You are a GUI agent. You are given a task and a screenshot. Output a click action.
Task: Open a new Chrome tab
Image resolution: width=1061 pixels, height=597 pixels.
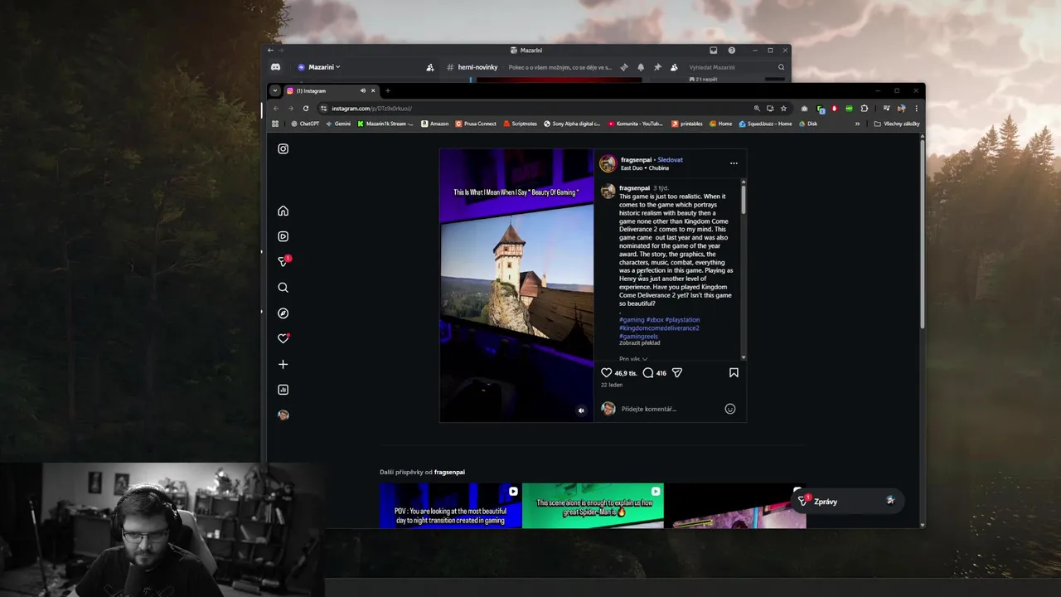(x=387, y=90)
